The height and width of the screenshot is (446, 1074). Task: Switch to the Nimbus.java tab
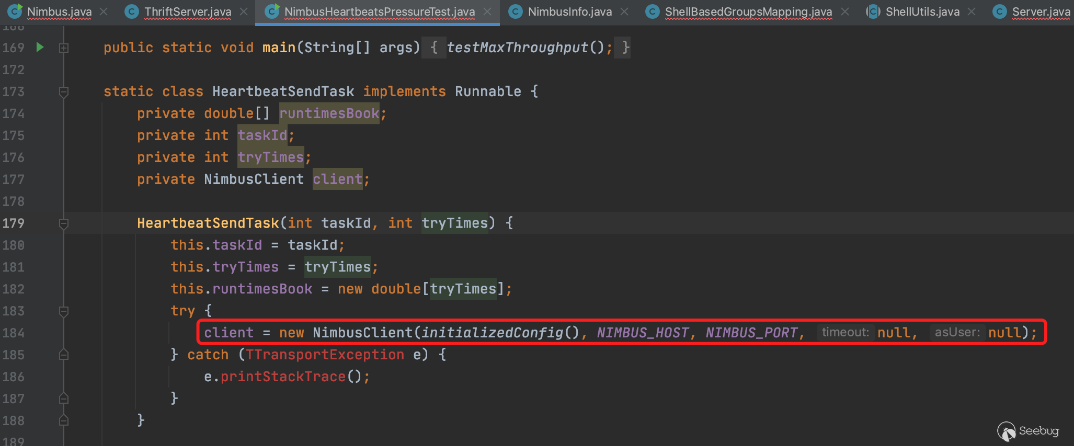[x=59, y=11]
